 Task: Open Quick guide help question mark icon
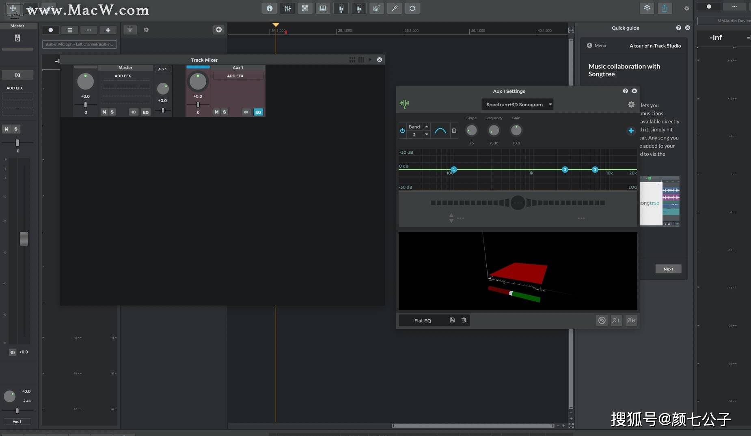(x=678, y=28)
